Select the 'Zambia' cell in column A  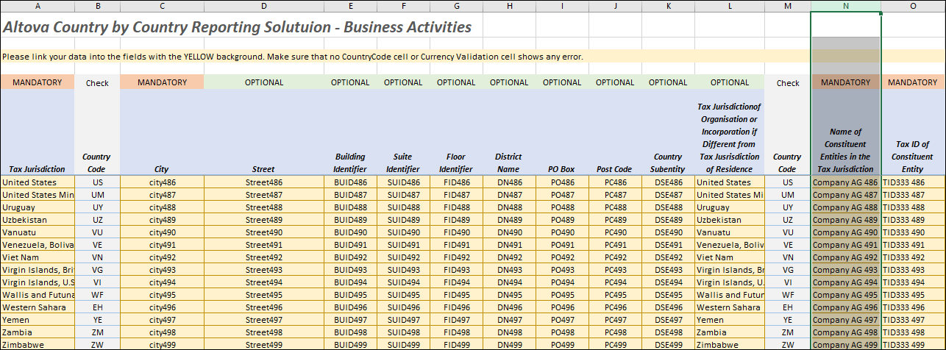[37, 332]
